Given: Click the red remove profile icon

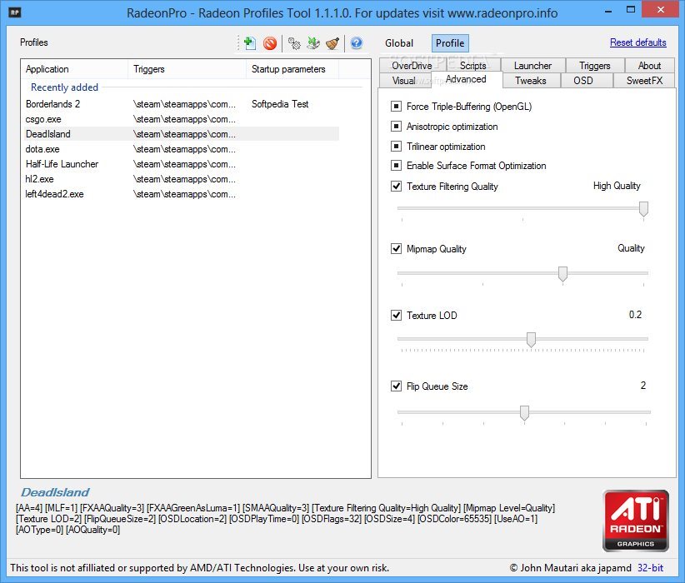Looking at the screenshot, I should 270,43.
